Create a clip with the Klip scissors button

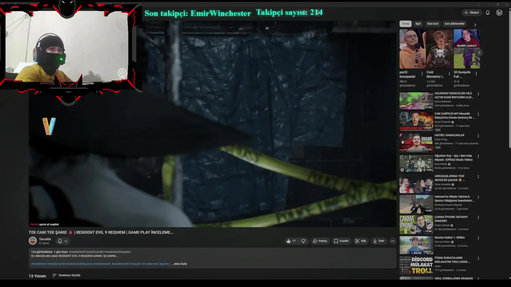(x=360, y=241)
